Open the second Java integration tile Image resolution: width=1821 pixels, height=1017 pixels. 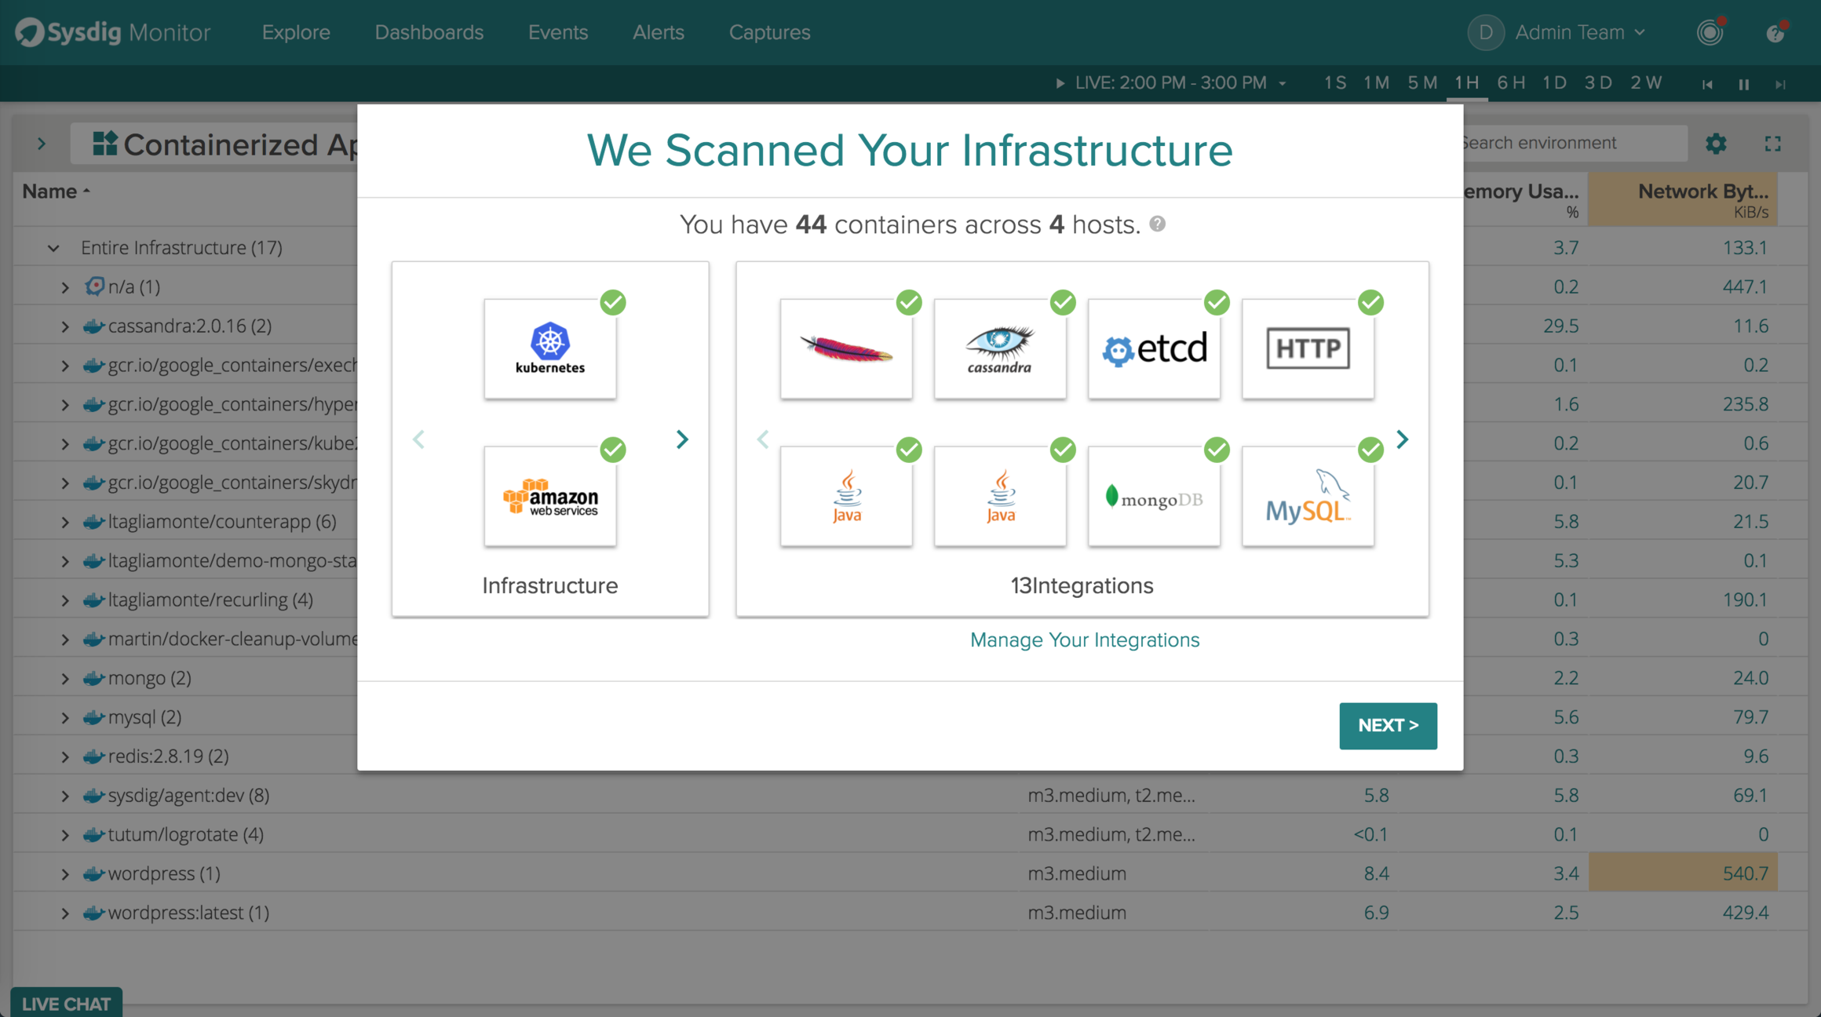(x=1000, y=496)
